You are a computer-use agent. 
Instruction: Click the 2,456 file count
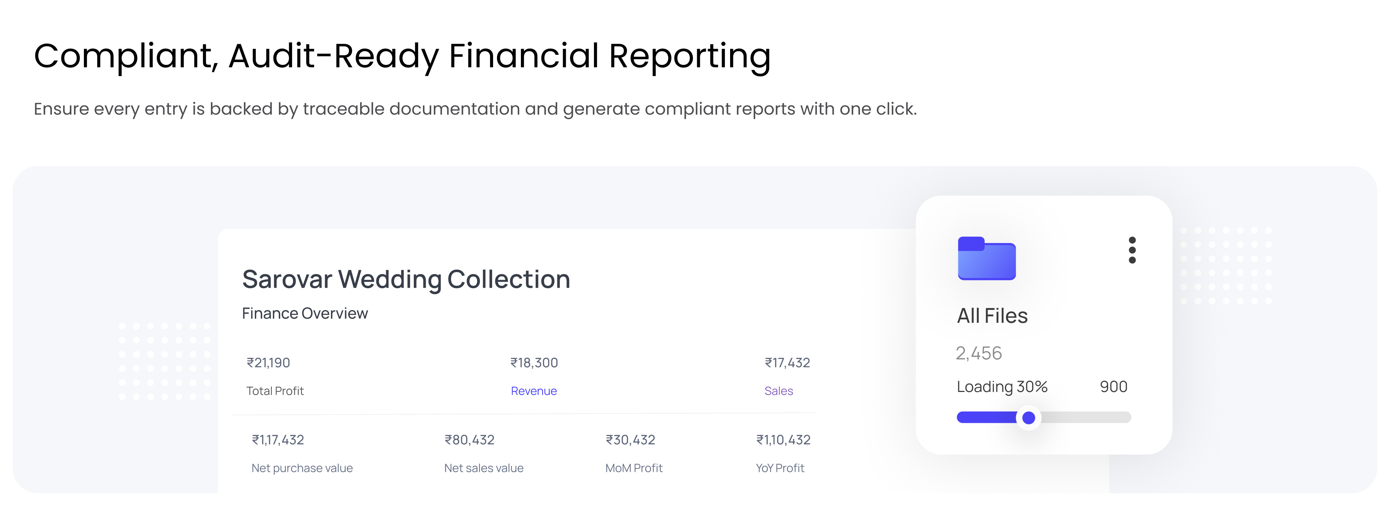pos(979,353)
